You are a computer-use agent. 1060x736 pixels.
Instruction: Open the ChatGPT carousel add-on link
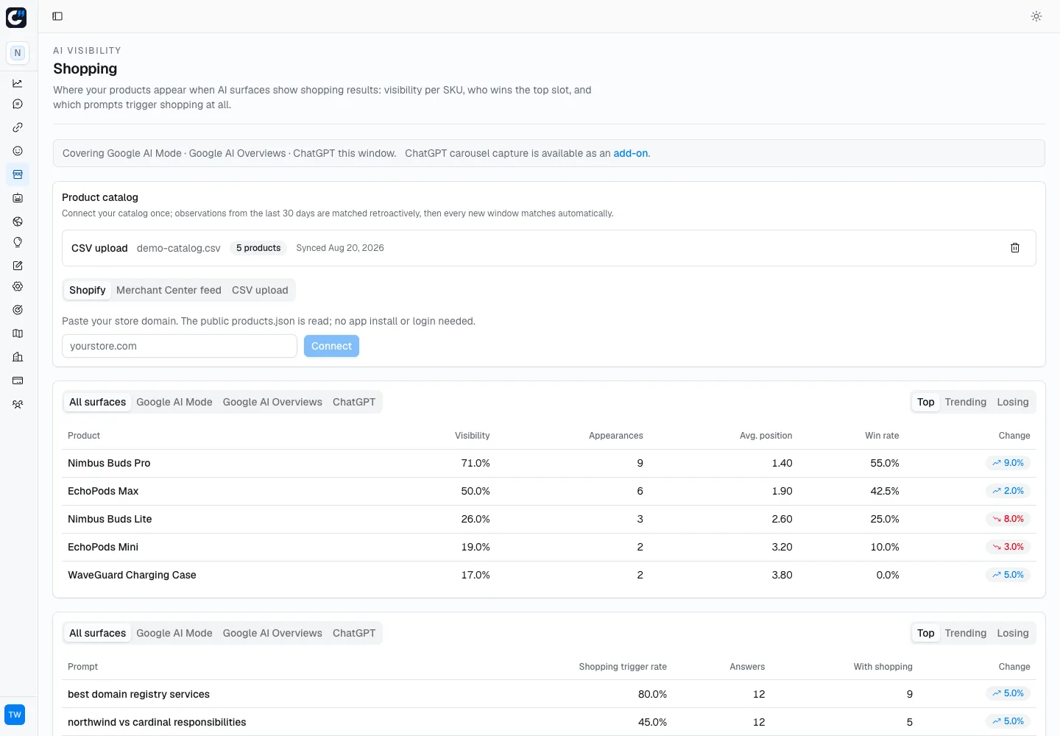[631, 153]
